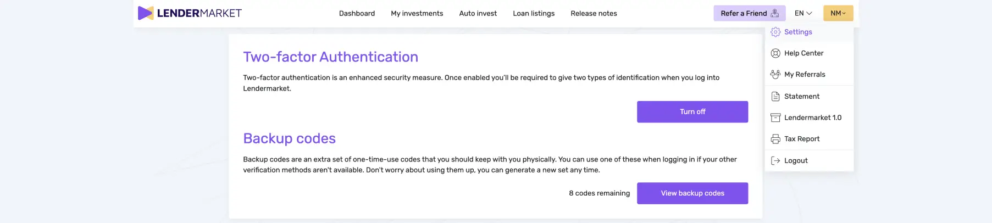
Task: Click the Help Center lifebuoy icon
Action: tap(775, 53)
